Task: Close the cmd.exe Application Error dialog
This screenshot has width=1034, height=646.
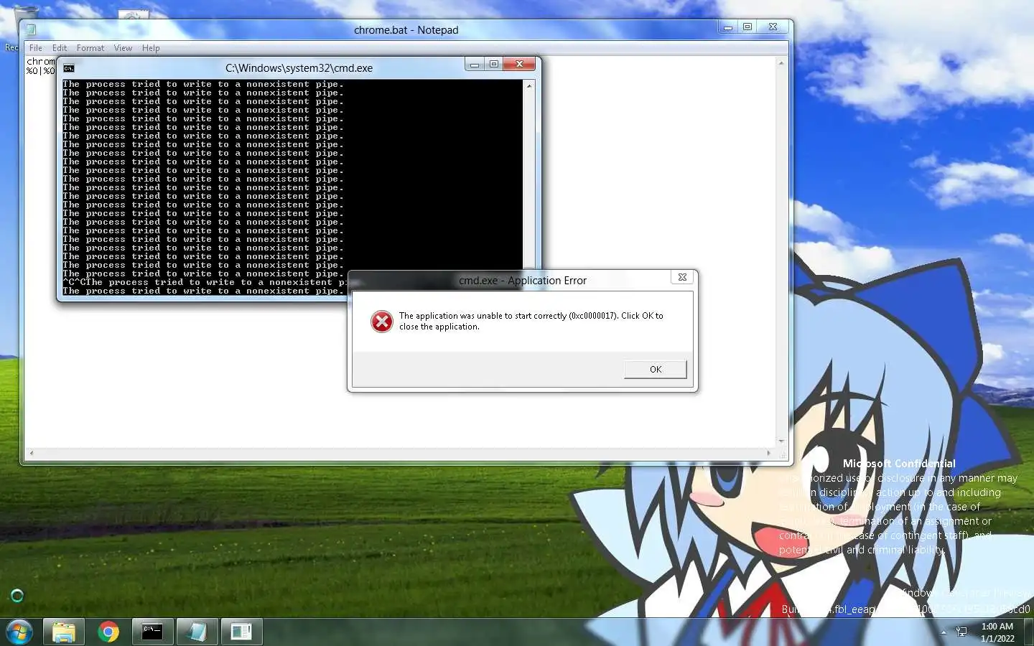Action: point(682,277)
